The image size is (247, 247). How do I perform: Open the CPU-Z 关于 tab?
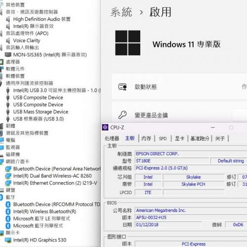220,138
